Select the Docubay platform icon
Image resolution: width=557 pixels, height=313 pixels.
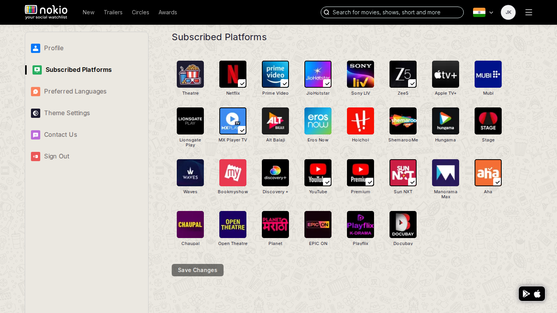point(403,225)
